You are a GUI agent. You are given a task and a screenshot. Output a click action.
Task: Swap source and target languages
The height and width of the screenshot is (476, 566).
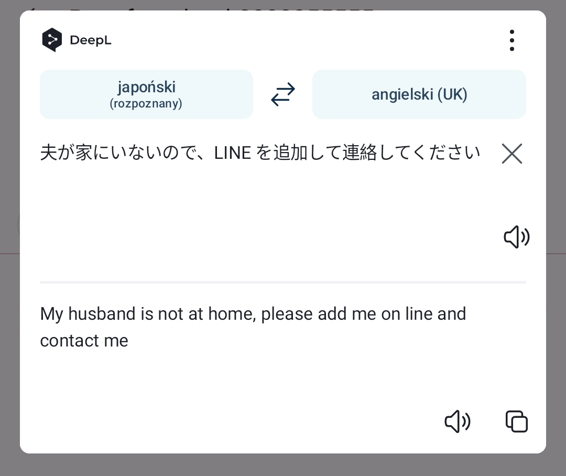coord(283,95)
